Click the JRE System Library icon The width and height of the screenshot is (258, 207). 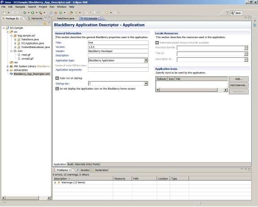click(x=11, y=66)
